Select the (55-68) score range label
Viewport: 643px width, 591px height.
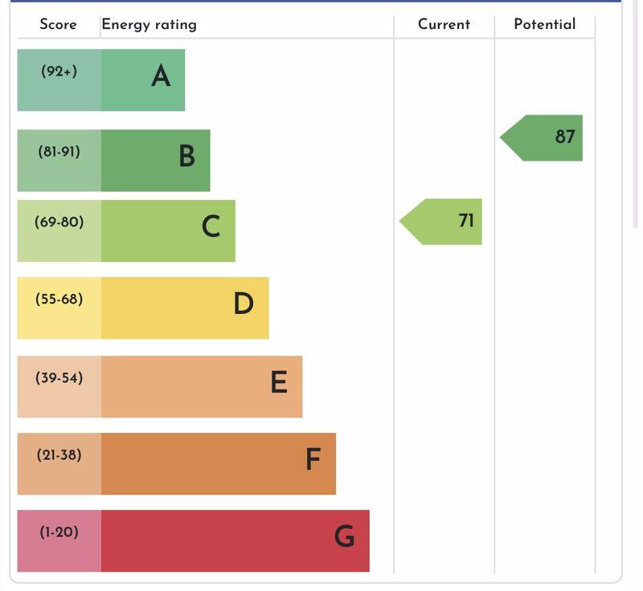[x=59, y=300]
